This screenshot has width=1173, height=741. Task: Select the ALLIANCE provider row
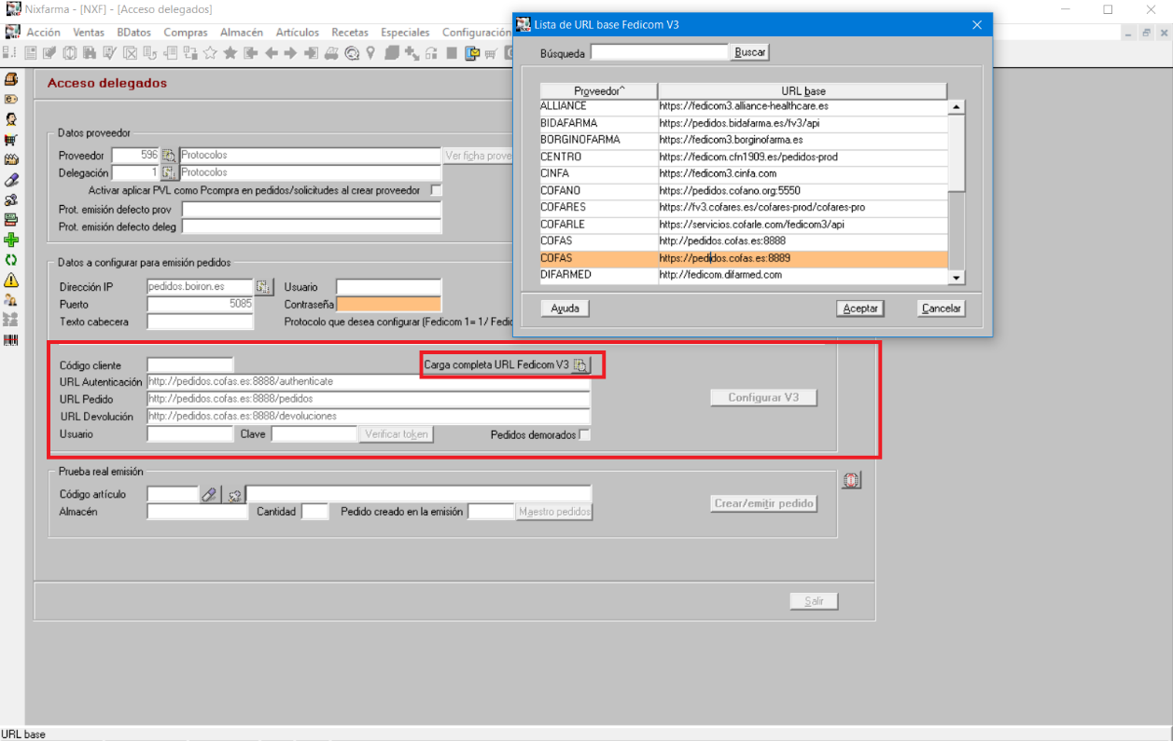(x=744, y=106)
